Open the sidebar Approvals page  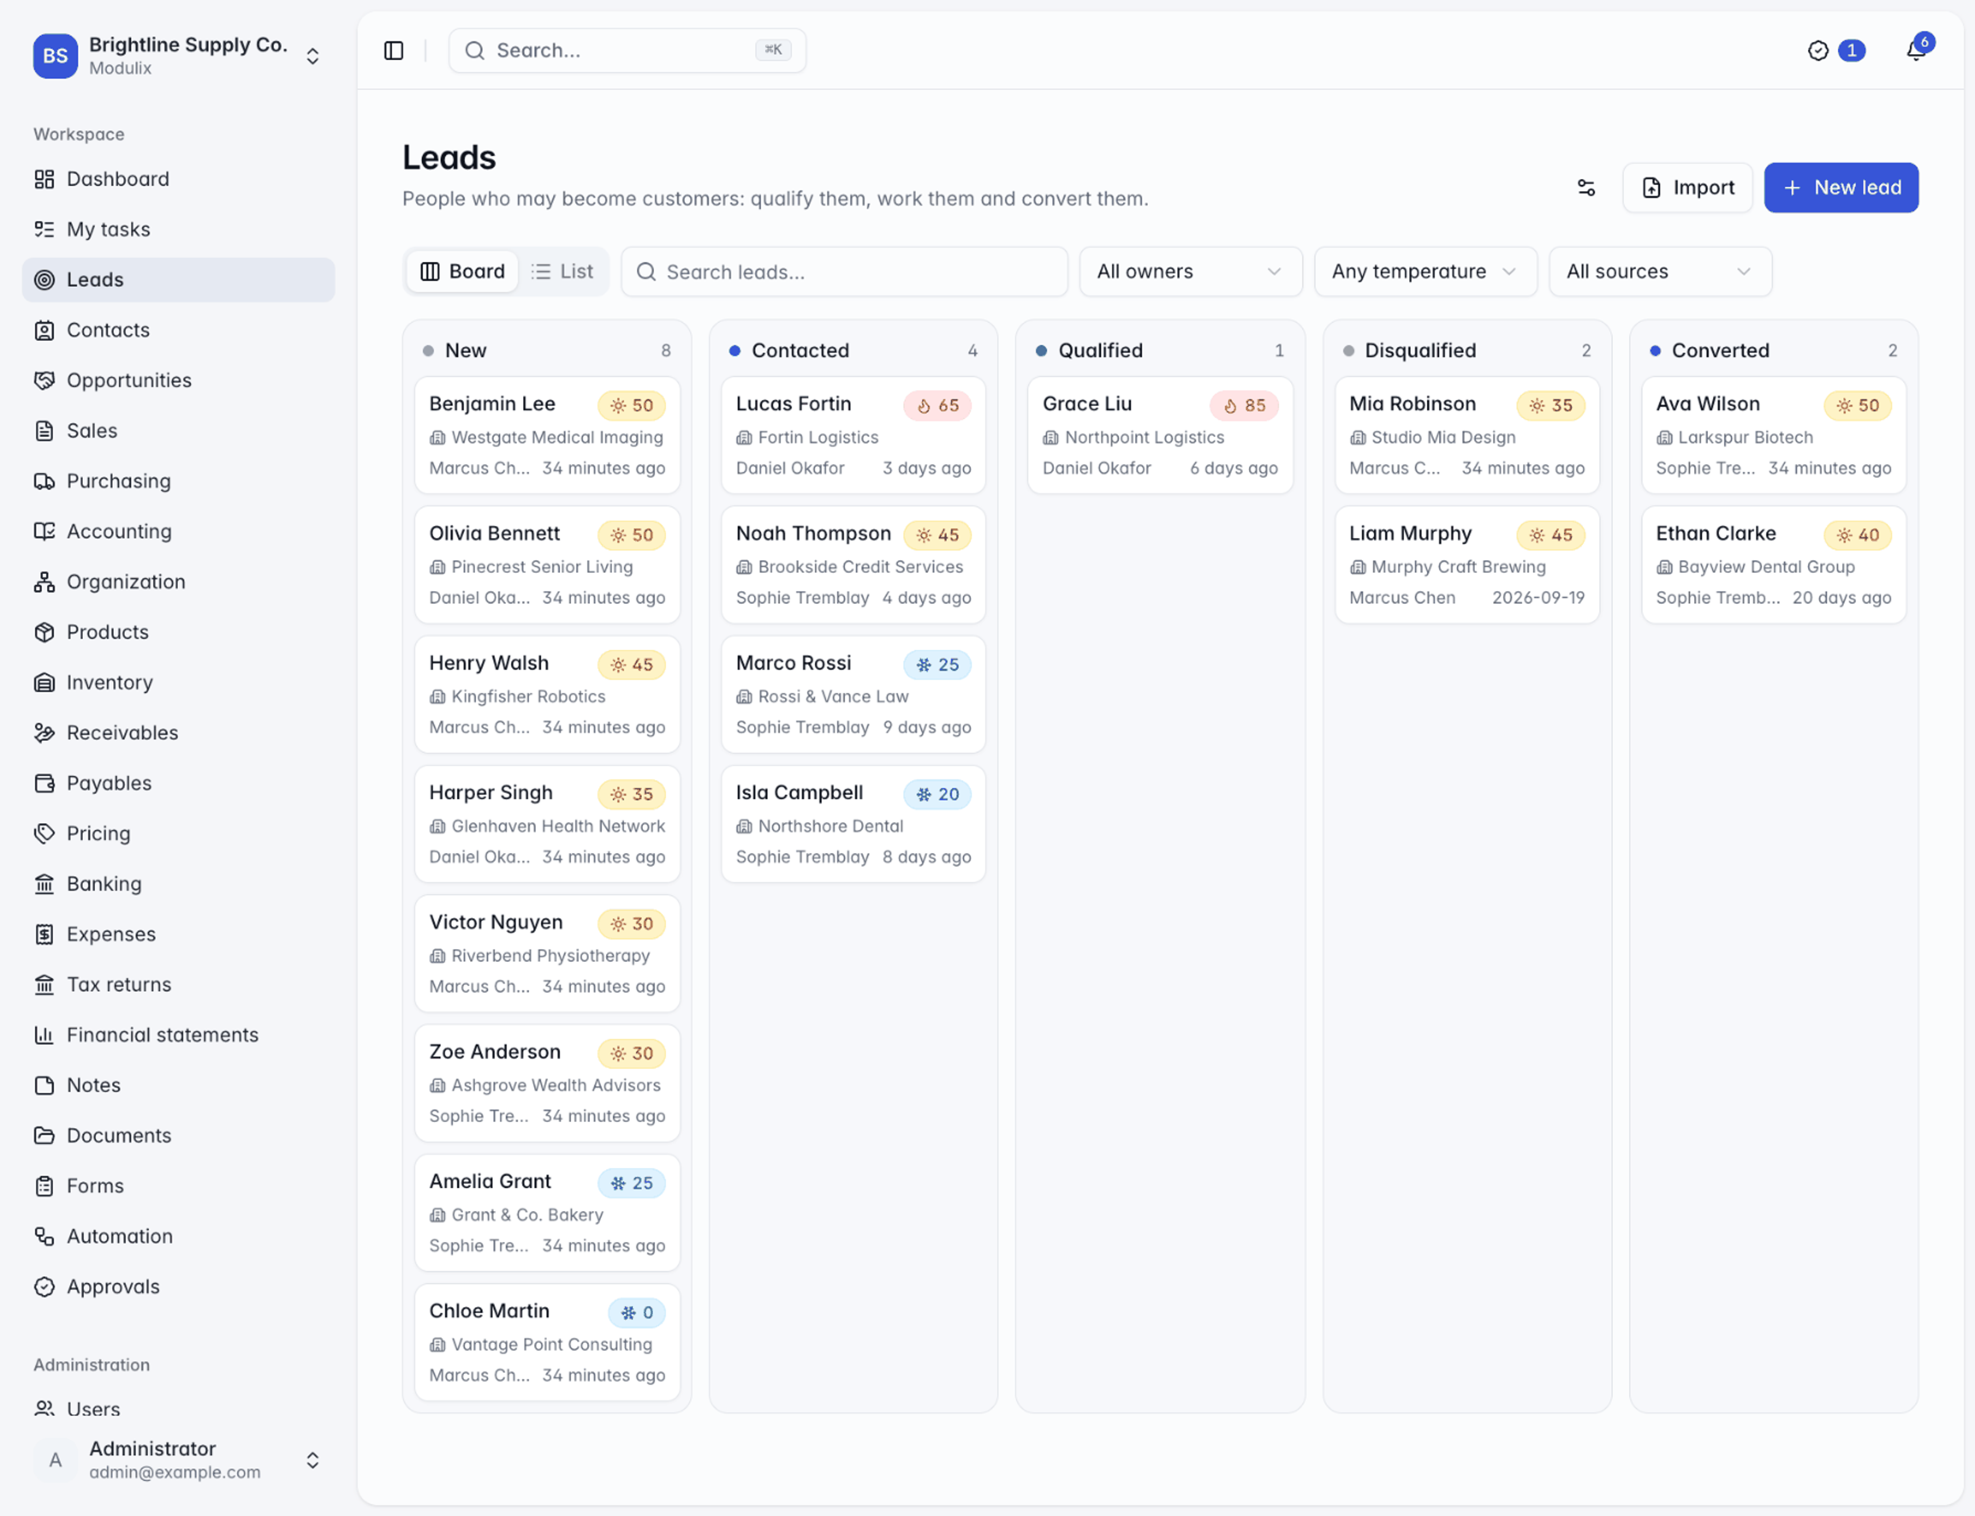point(178,1287)
